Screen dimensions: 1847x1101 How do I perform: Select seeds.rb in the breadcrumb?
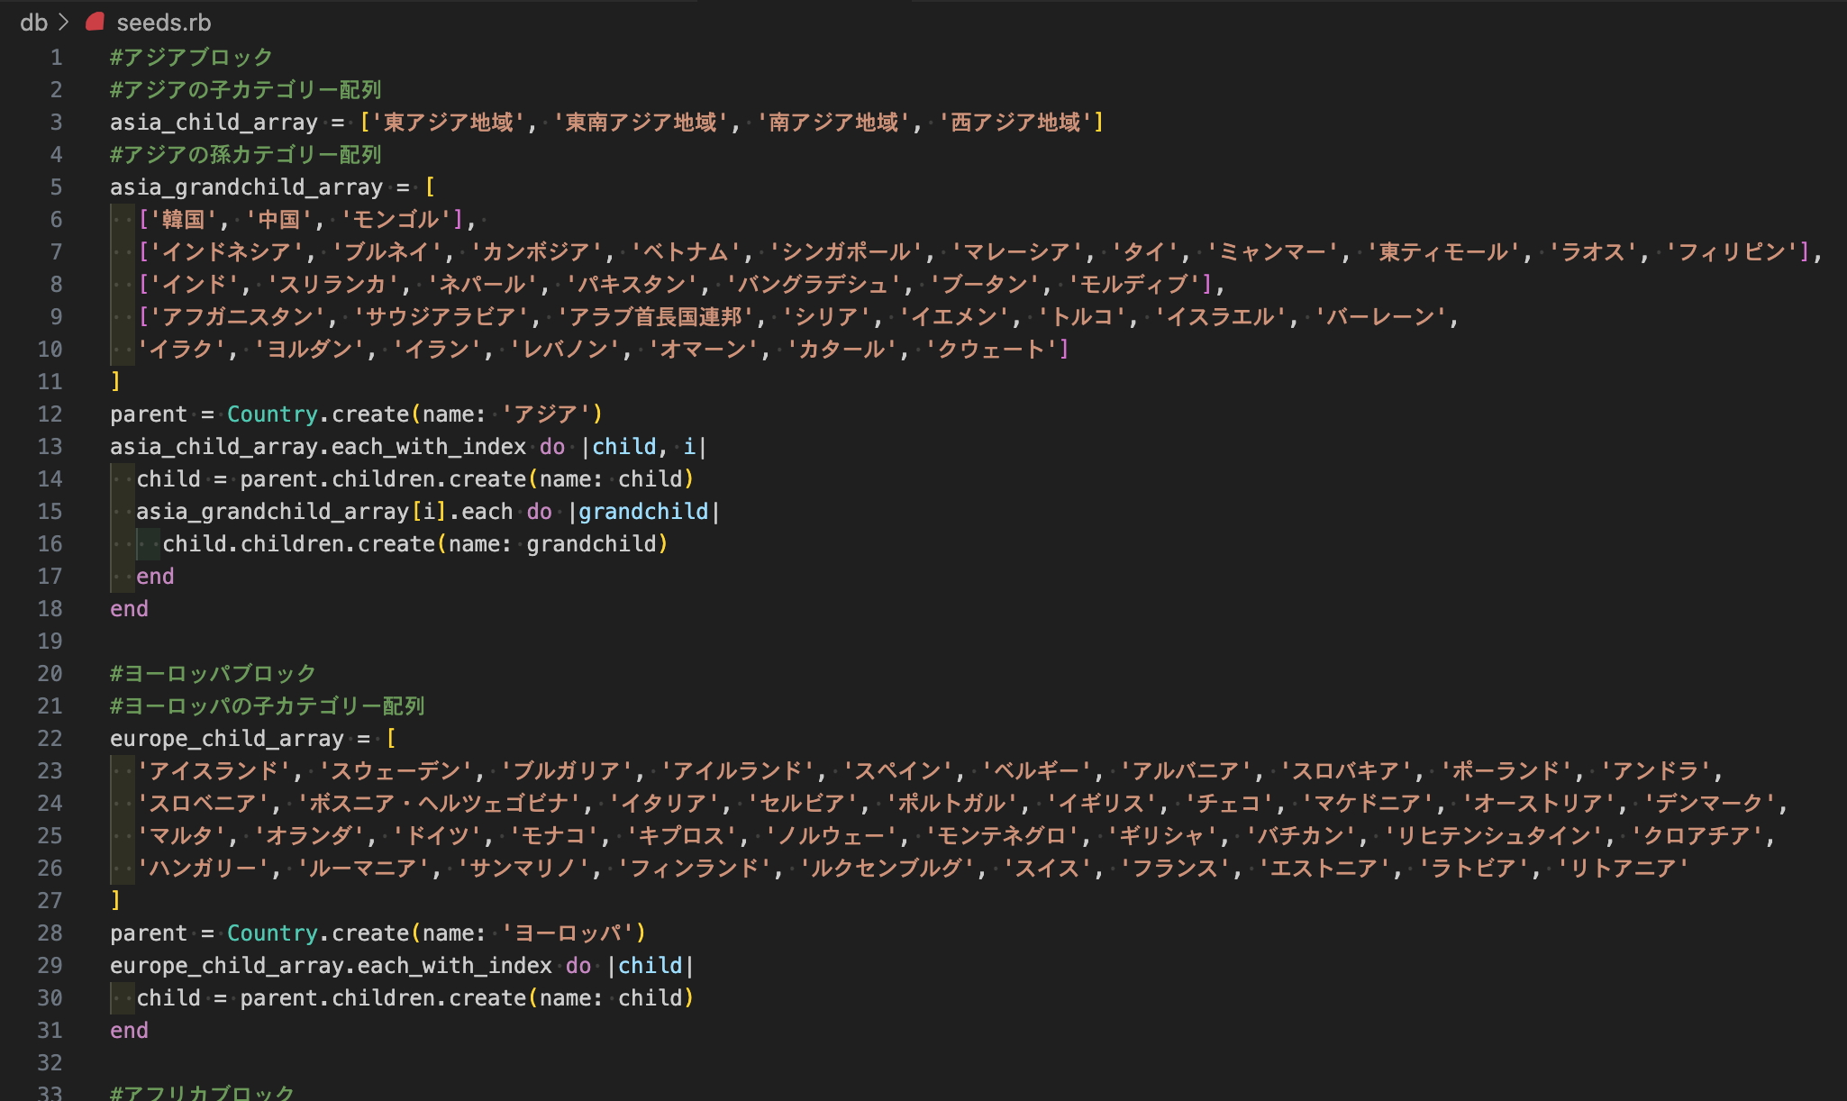(x=164, y=23)
